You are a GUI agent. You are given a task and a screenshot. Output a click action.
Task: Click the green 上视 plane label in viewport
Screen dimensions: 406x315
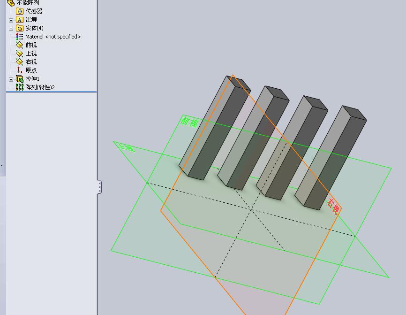(x=127, y=148)
